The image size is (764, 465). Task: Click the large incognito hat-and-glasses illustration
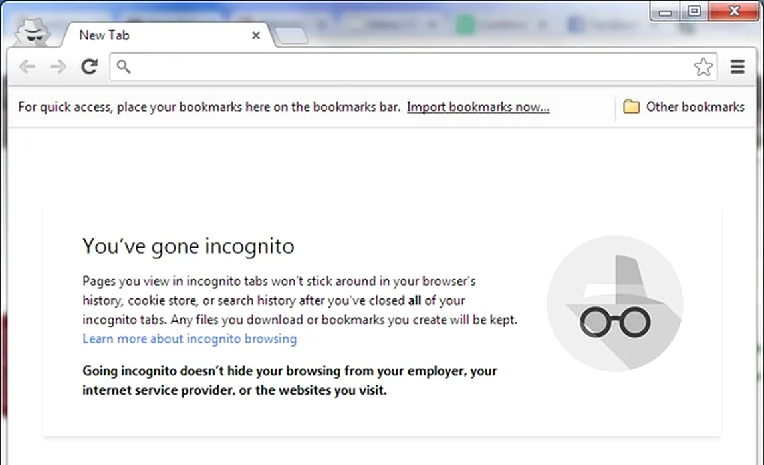[614, 304]
